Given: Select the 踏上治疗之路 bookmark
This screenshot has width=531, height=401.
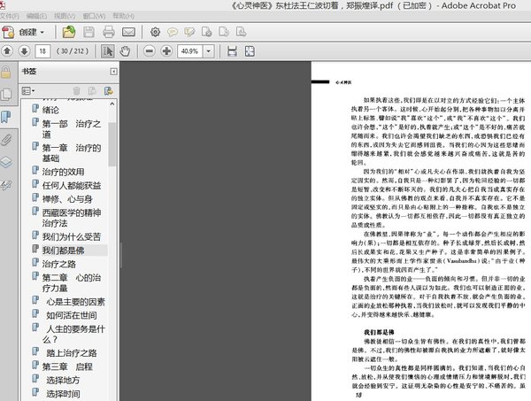Looking at the screenshot, I should [72, 353].
